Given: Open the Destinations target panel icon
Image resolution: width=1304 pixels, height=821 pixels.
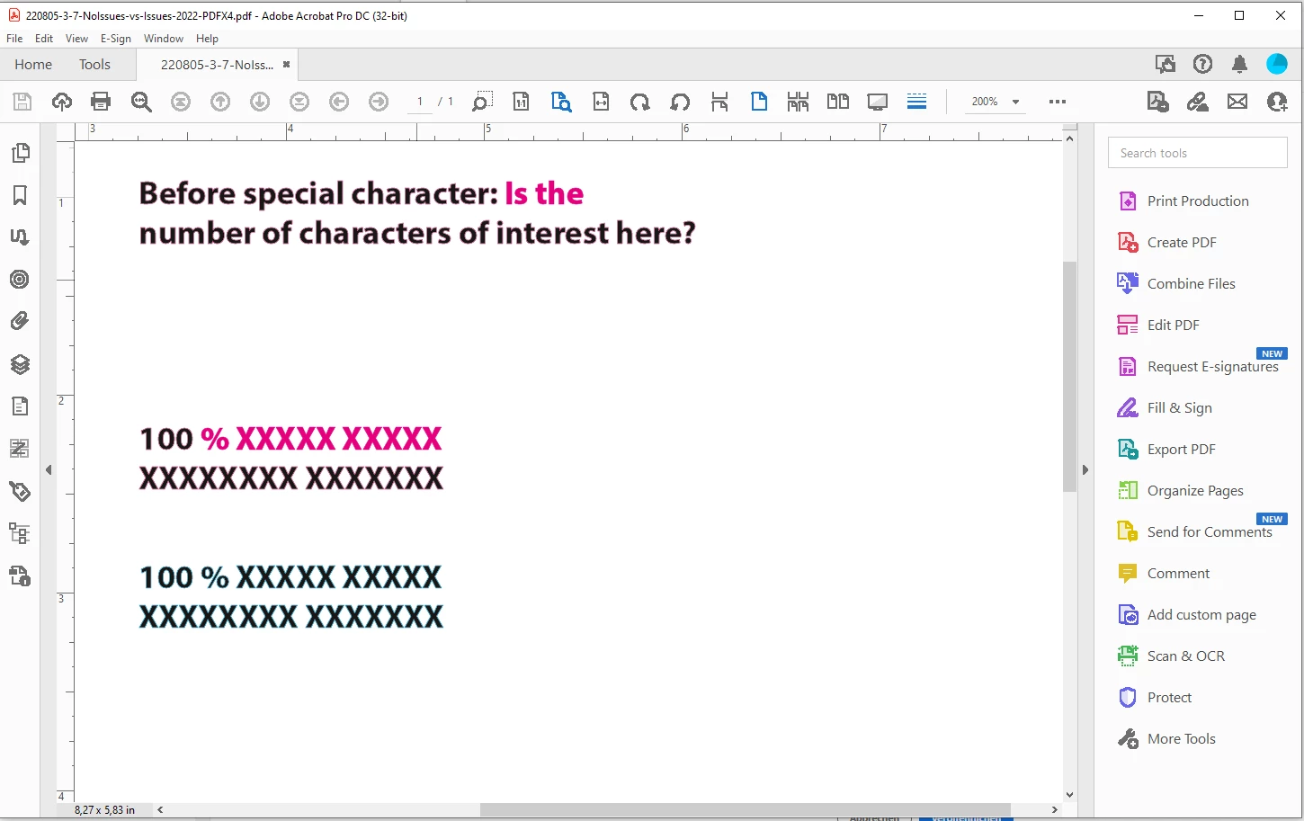Looking at the screenshot, I should [x=20, y=280].
